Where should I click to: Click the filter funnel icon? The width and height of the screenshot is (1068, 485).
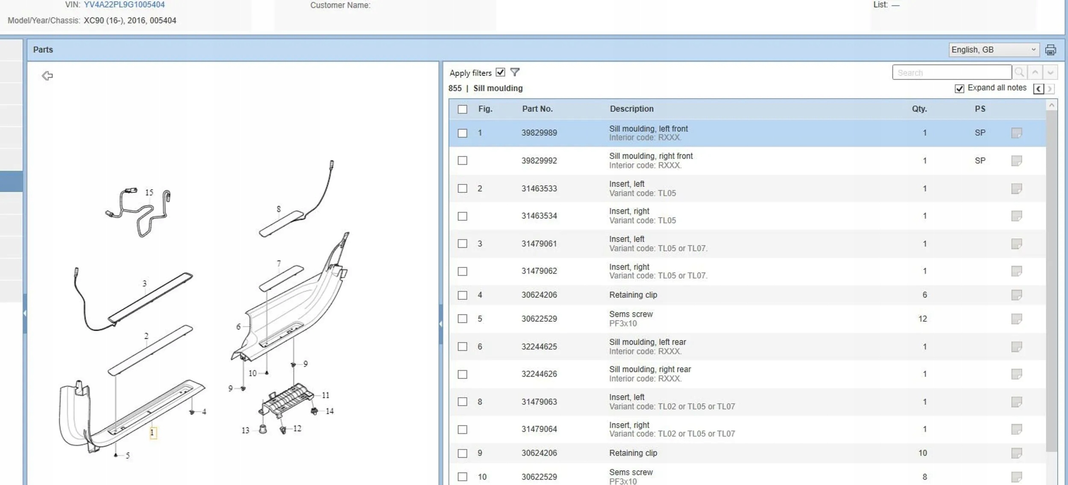pos(515,73)
